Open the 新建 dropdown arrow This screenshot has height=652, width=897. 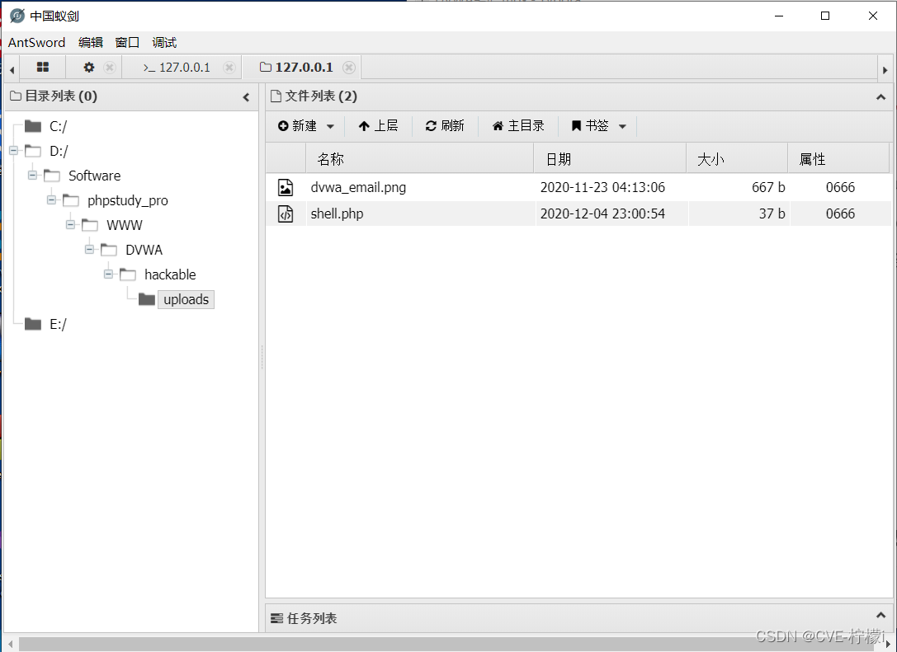[331, 126]
